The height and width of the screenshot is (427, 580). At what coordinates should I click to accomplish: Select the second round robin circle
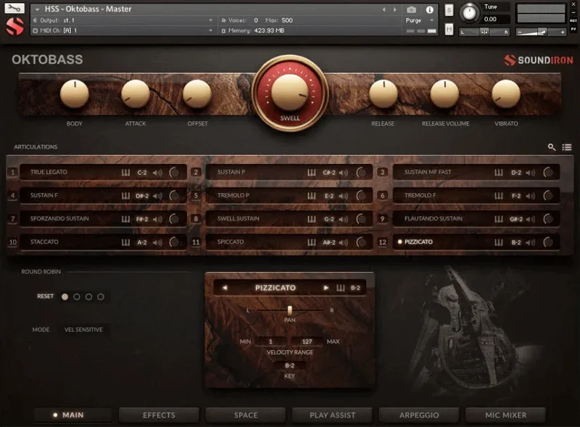(x=77, y=297)
